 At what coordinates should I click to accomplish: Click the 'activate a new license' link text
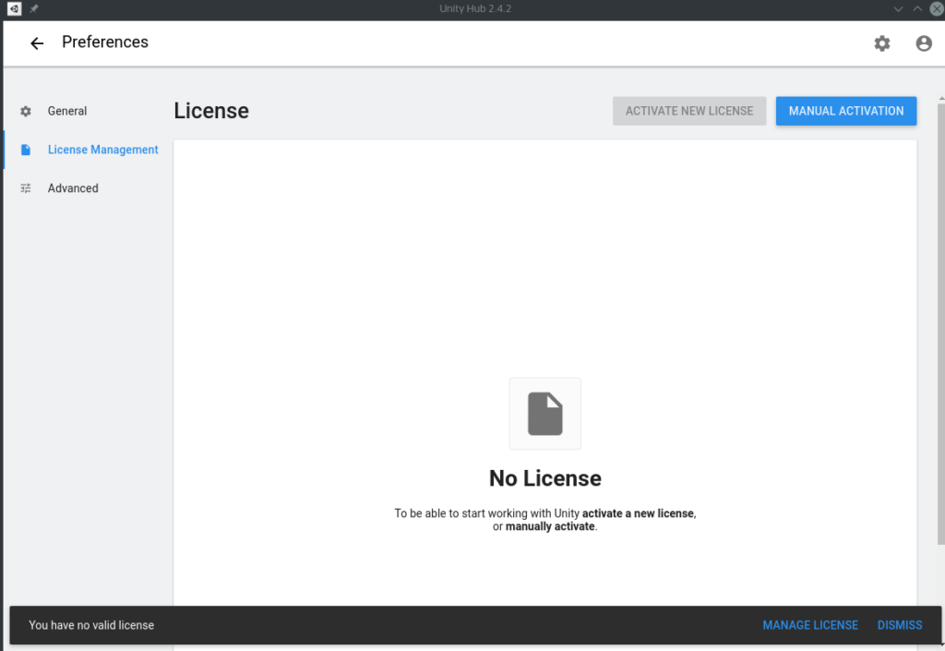point(638,513)
